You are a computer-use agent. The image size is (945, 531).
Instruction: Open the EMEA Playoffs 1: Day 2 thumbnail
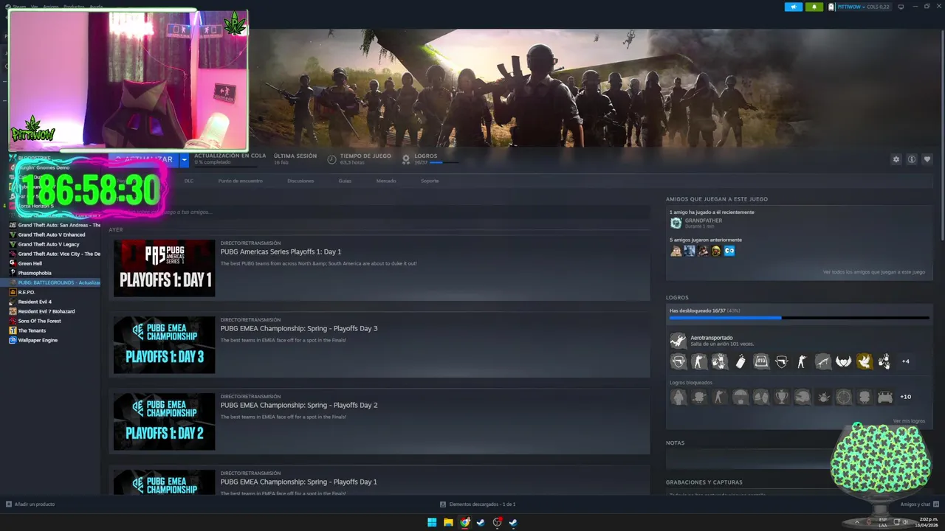click(x=164, y=422)
